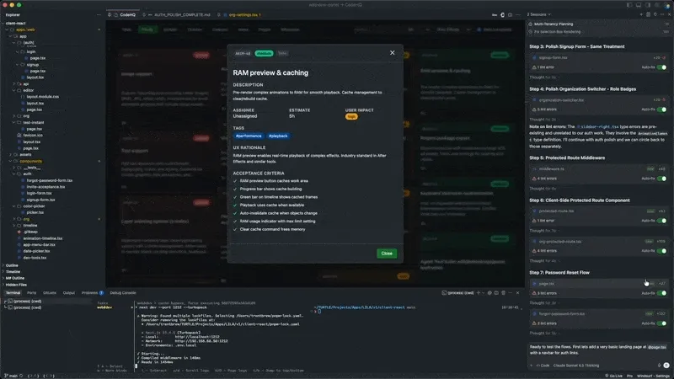This screenshot has height=379, width=674.
Task: Open the Sessions dropdown in chat panel
Action: tap(541, 14)
